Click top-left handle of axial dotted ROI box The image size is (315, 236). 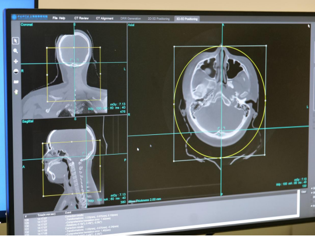point(174,47)
